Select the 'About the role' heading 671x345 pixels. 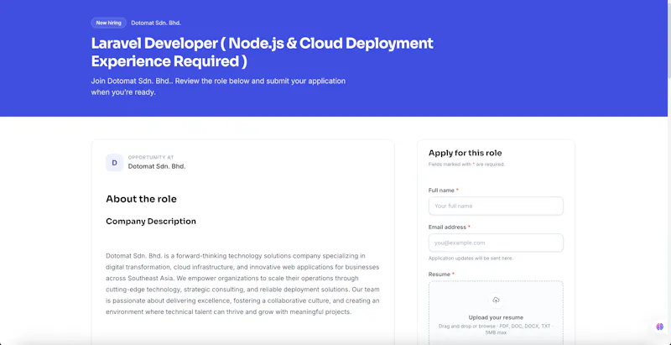coord(141,199)
